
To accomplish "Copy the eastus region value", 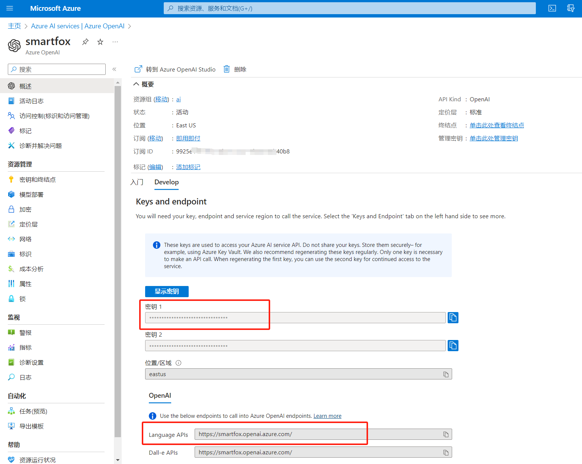I will coord(446,374).
